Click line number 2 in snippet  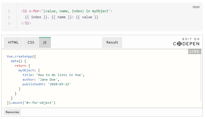(x=9, y=17)
